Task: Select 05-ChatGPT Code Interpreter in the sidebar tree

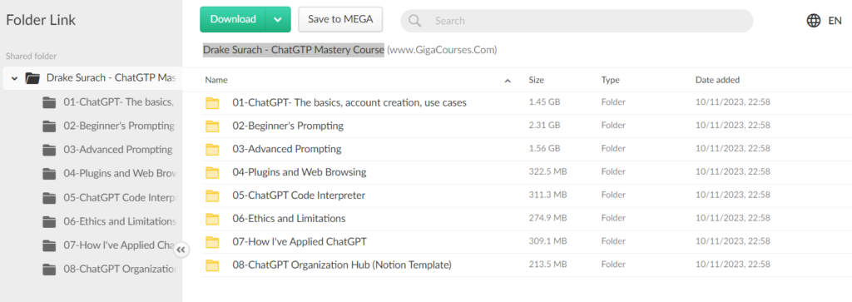Action: point(120,197)
